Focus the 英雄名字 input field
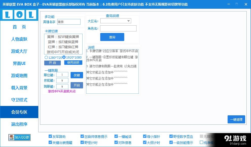 click(x=69, y=22)
